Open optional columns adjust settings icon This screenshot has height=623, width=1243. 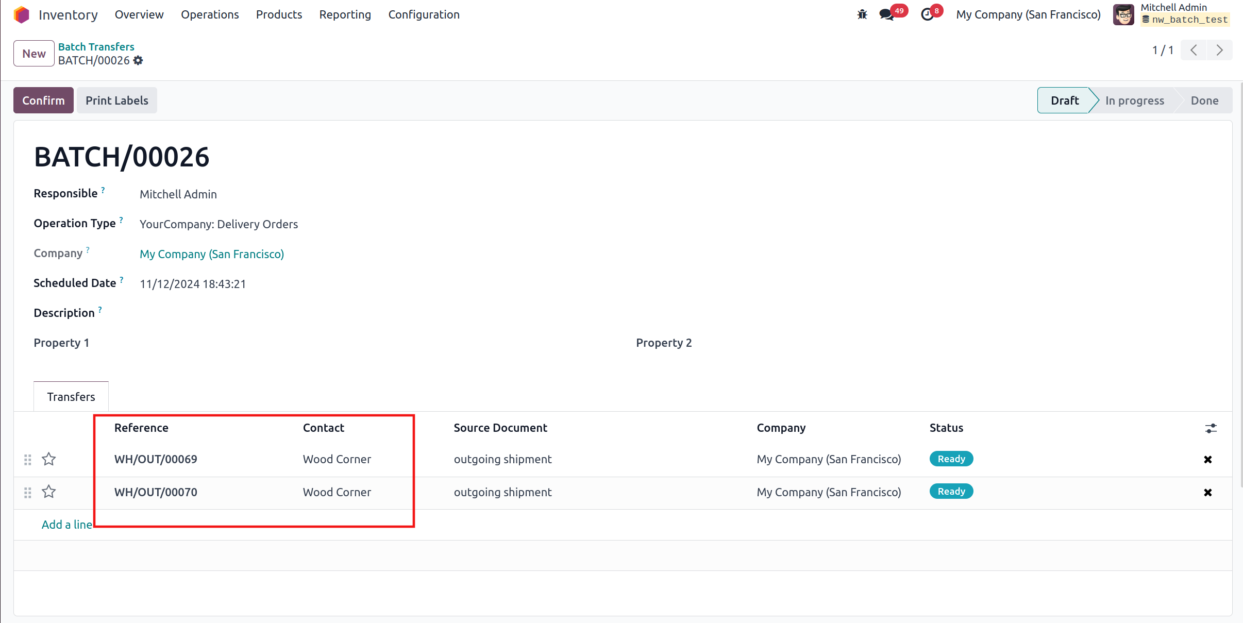pos(1211,428)
